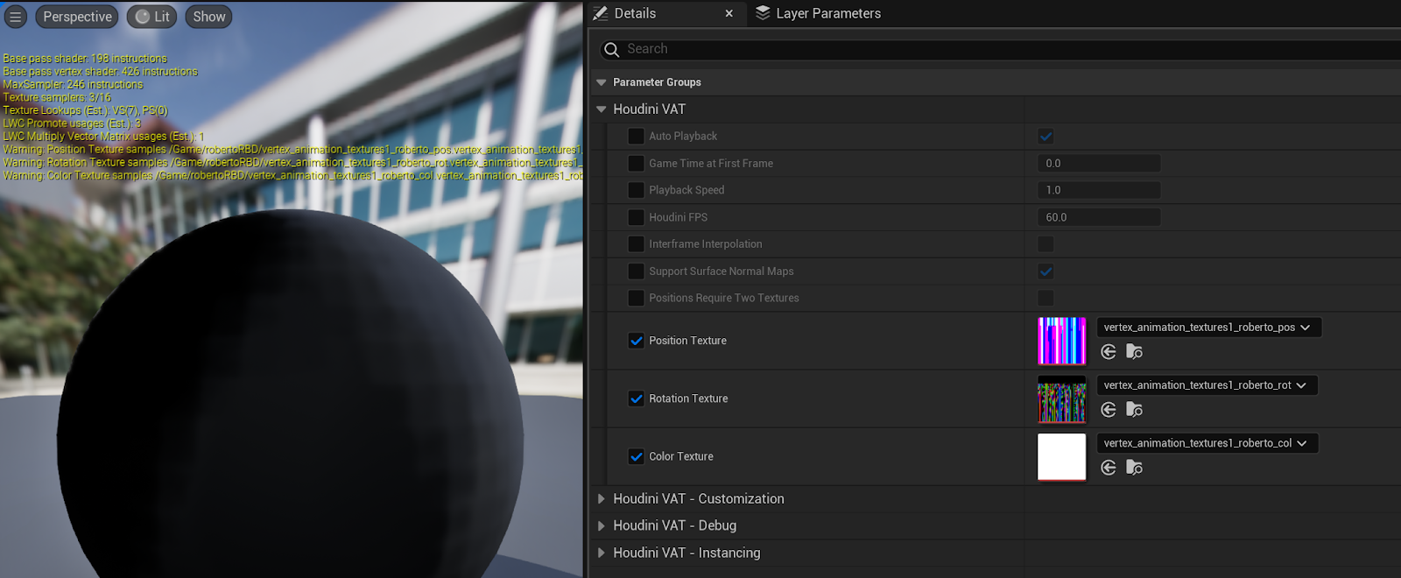Enable the Auto Playback override checkbox

tap(637, 137)
